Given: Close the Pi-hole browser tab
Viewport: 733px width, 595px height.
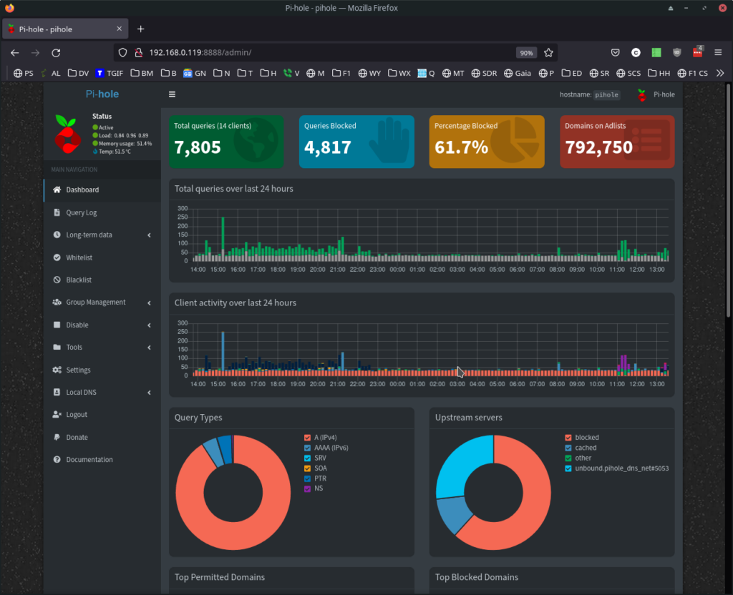Looking at the screenshot, I should tap(120, 29).
